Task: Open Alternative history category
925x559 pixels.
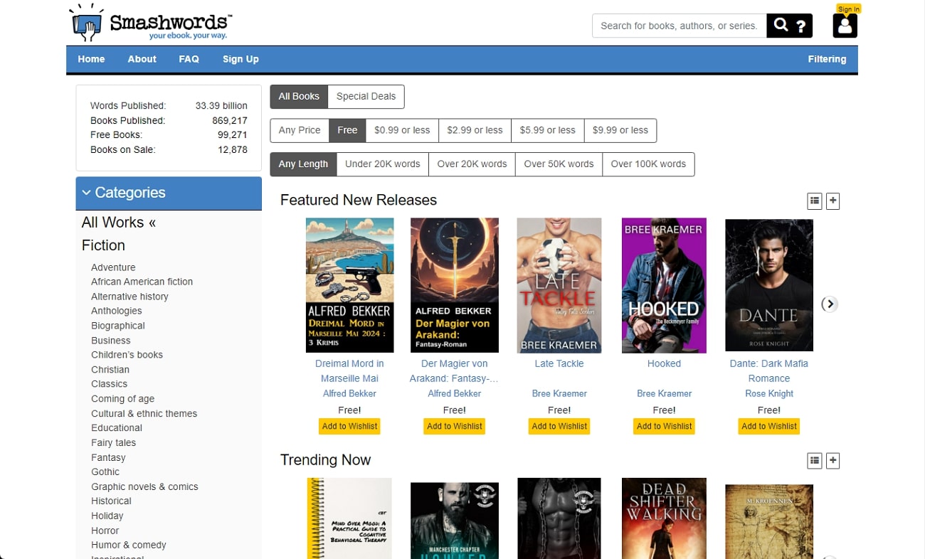Action: coord(129,297)
